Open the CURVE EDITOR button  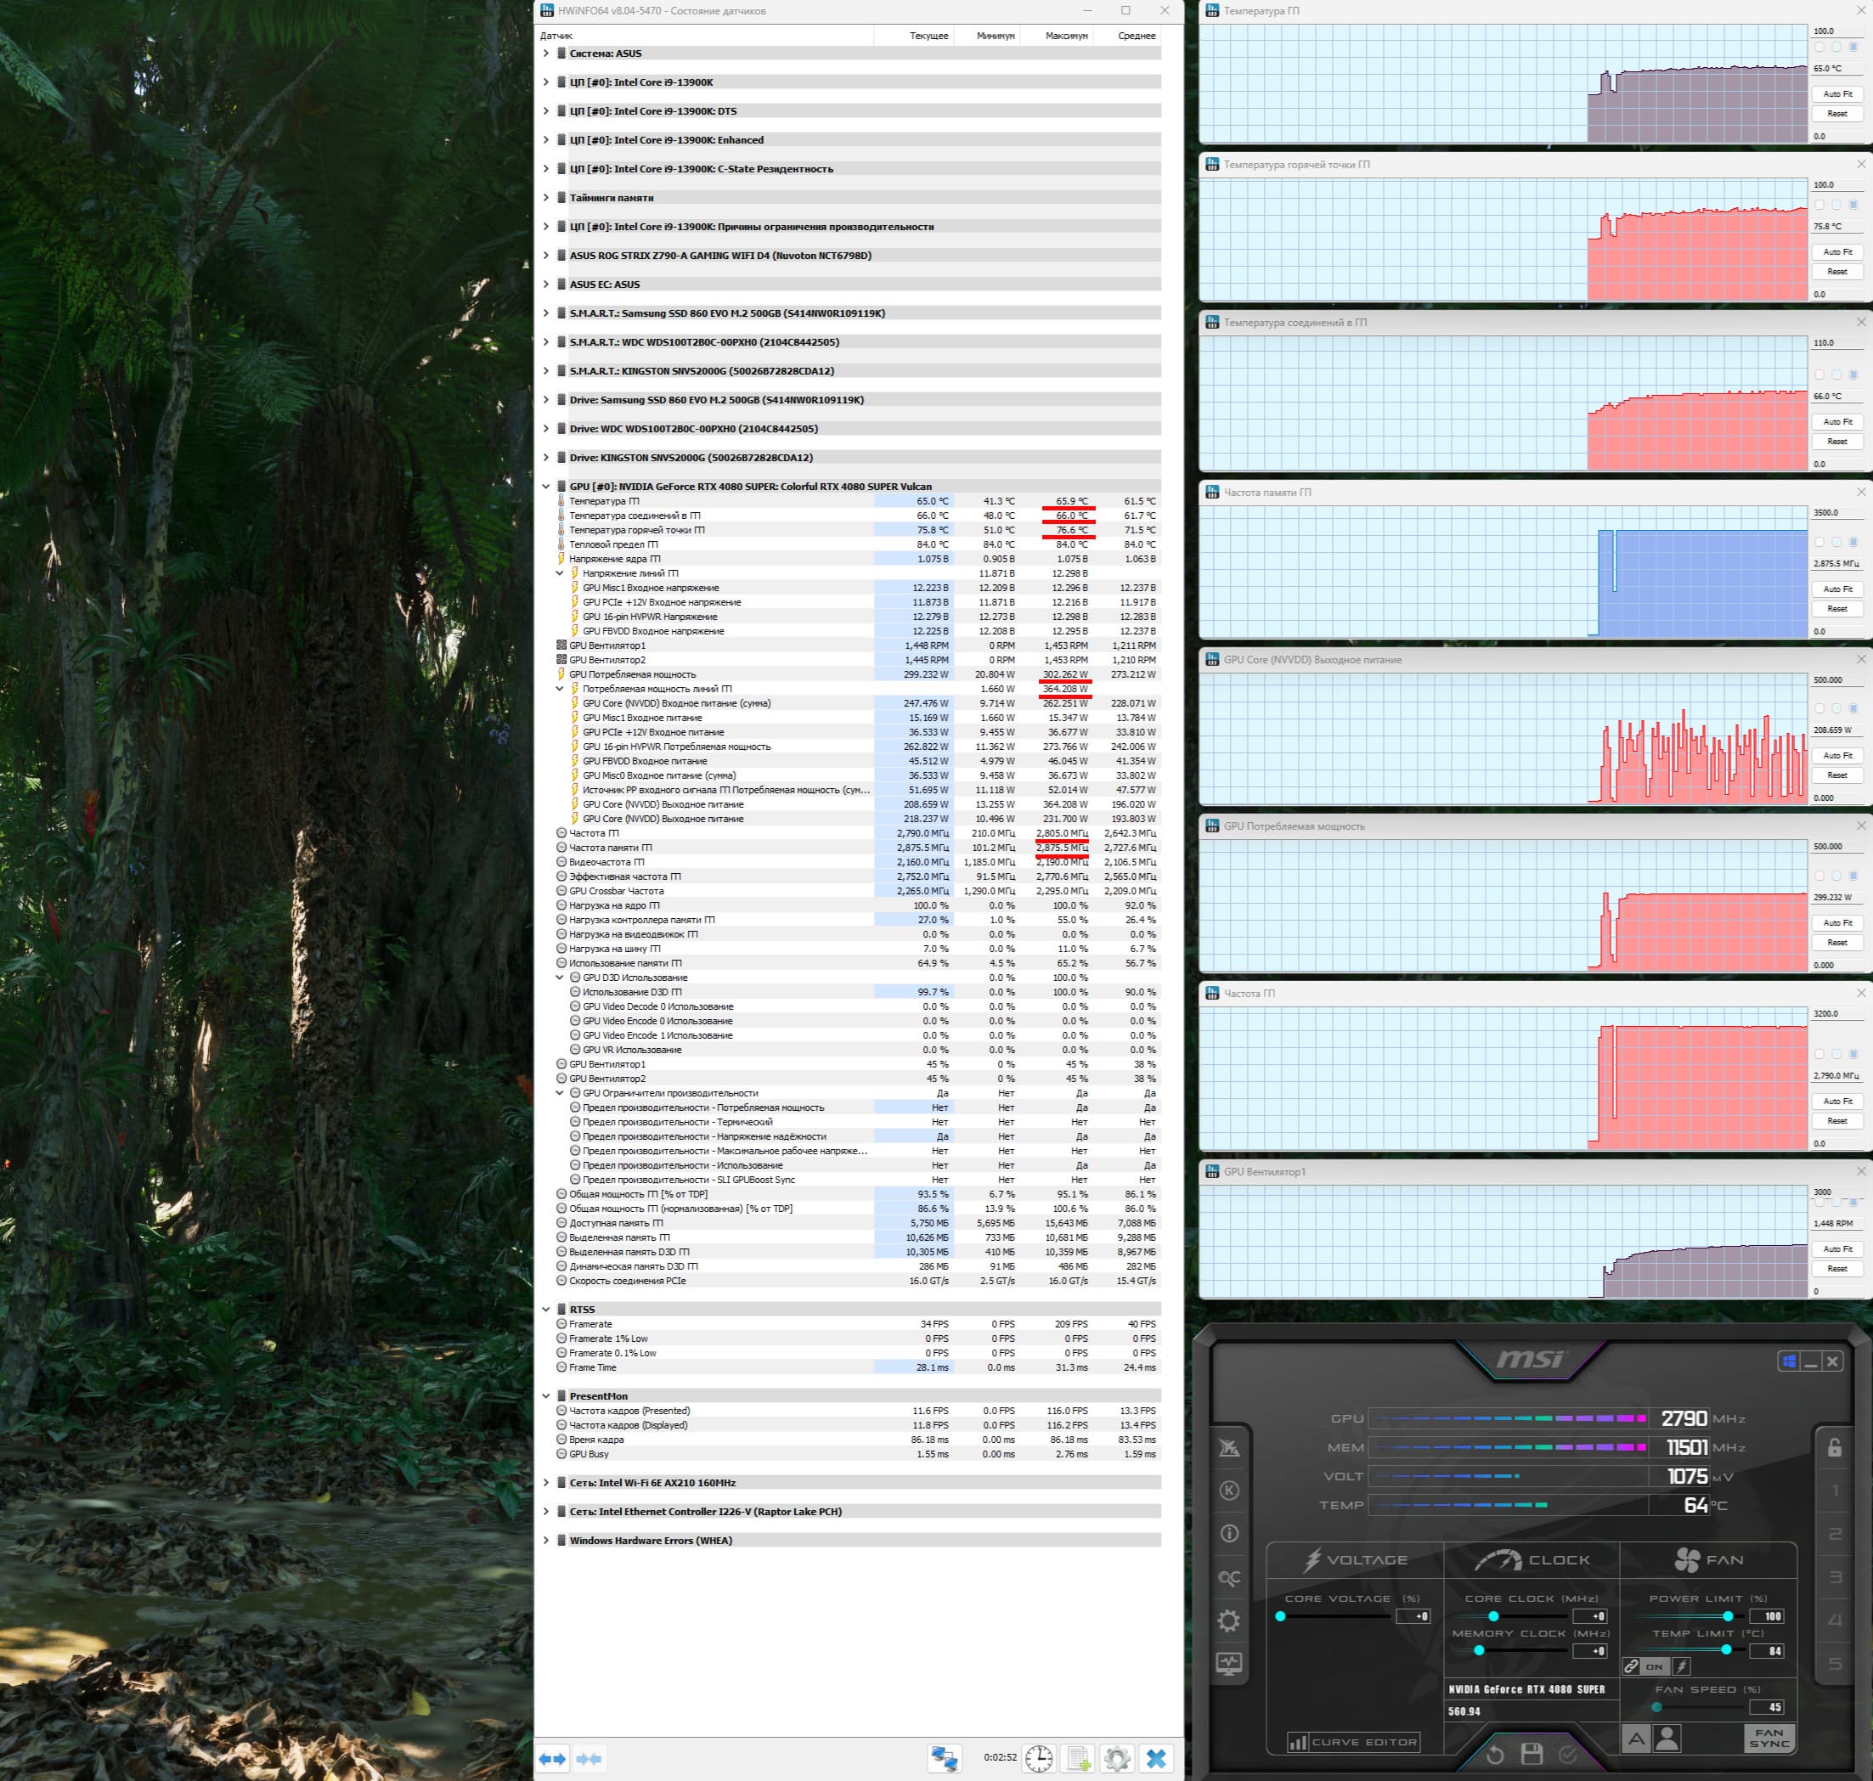click(x=1354, y=1742)
